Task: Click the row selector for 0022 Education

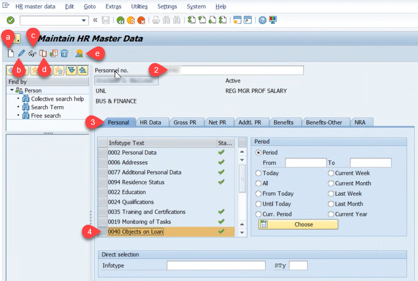Action: [103, 192]
